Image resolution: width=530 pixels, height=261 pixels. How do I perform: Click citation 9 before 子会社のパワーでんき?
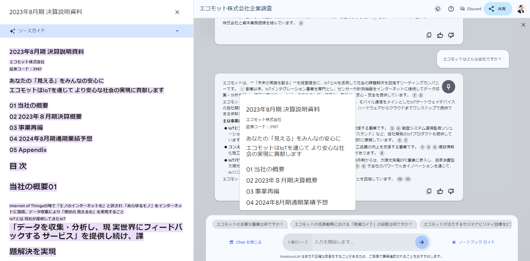pyautogui.click(x=364, y=166)
